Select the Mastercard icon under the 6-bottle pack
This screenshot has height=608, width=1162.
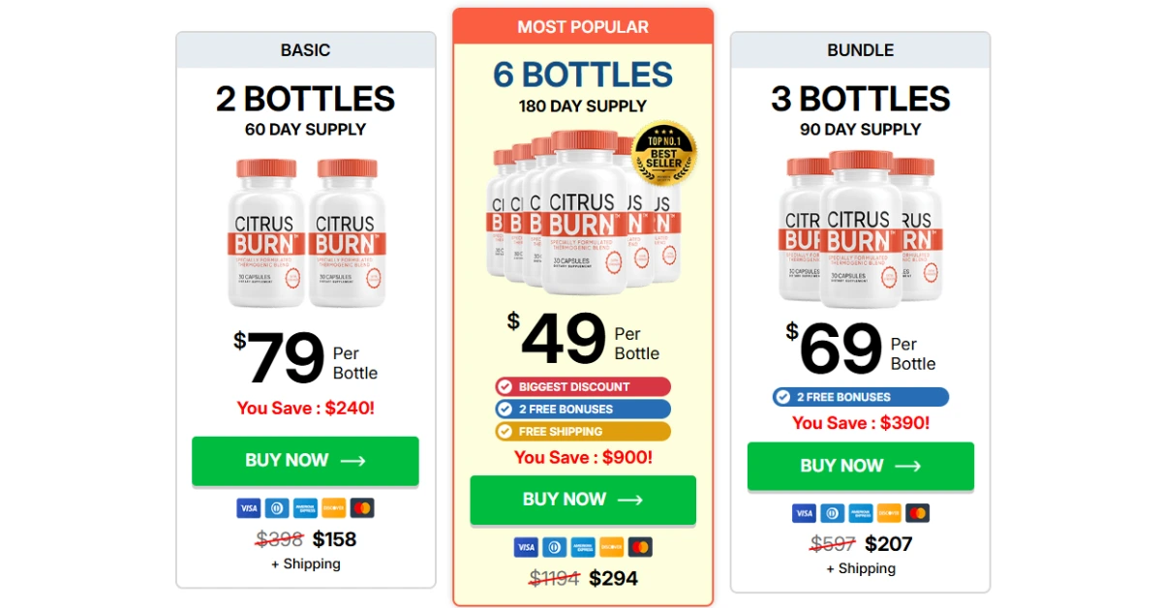(x=641, y=547)
